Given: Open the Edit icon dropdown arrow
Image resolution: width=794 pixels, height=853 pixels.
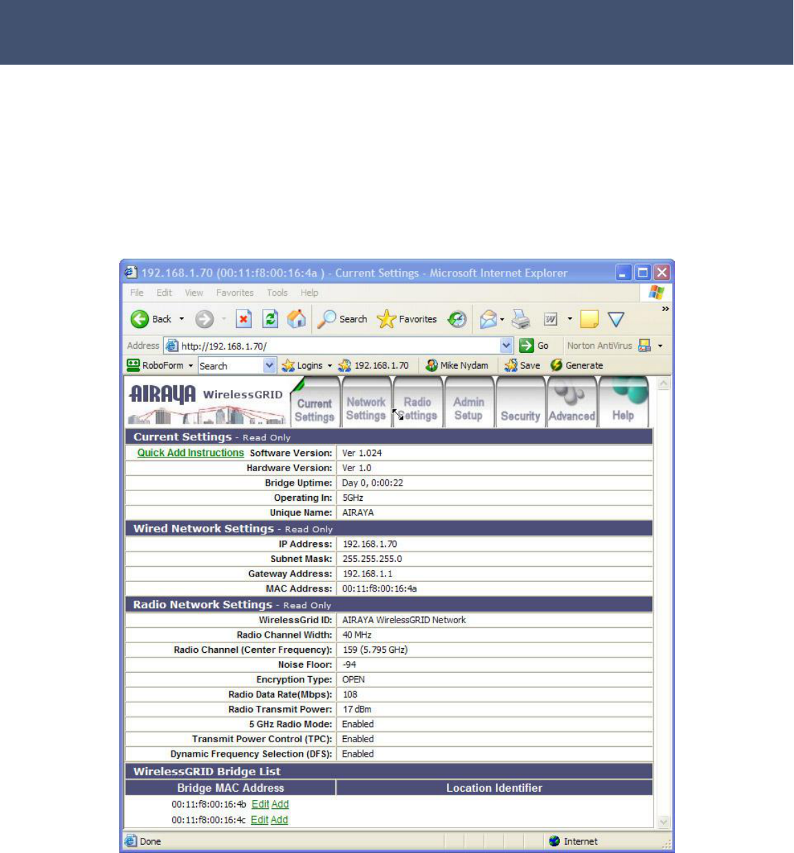Looking at the screenshot, I should pyautogui.click(x=570, y=319).
